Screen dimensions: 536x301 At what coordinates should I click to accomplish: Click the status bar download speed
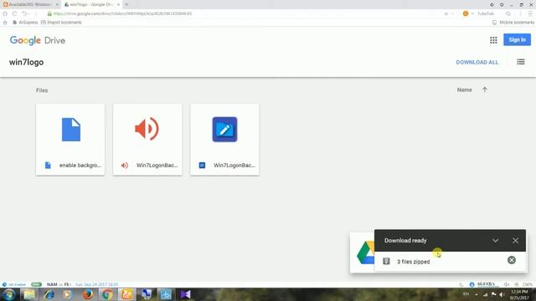486,284
